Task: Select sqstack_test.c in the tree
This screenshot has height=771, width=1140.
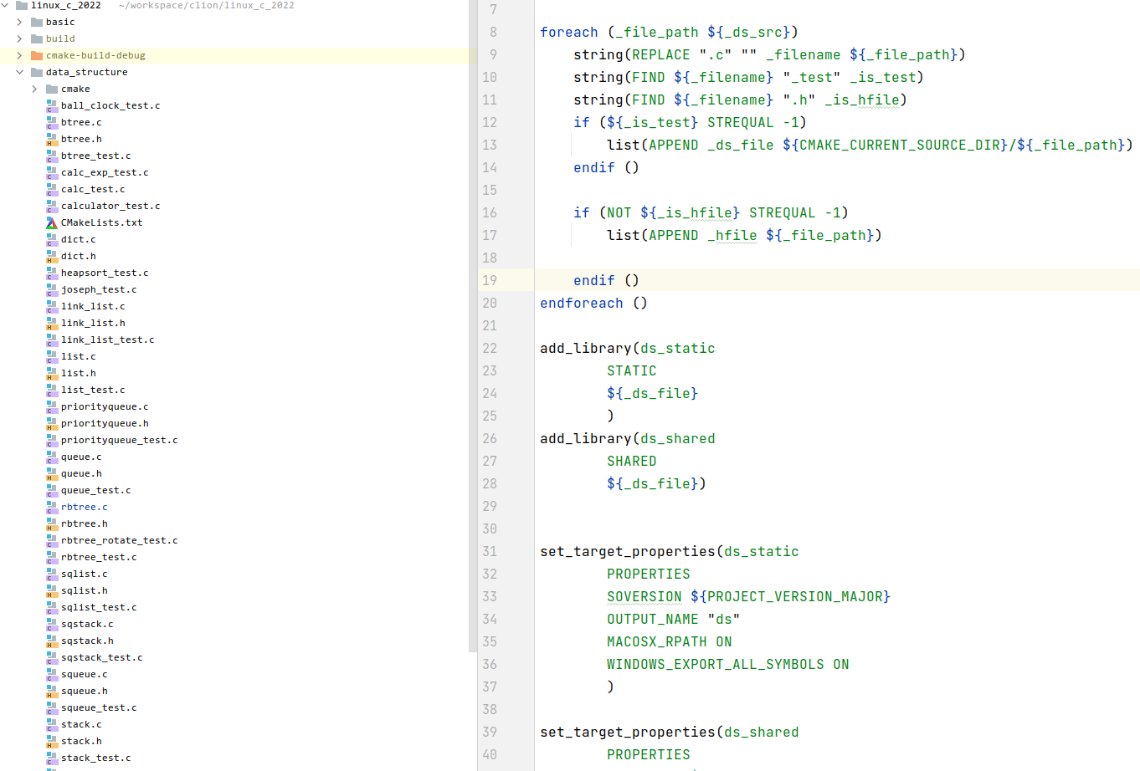Action: [x=101, y=657]
